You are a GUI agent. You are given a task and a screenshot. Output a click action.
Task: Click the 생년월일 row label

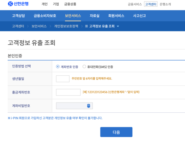tap(18, 79)
